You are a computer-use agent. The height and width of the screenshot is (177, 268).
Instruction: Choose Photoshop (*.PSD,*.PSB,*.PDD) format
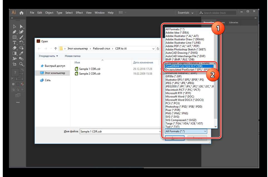[189, 107]
